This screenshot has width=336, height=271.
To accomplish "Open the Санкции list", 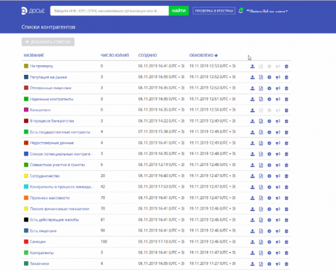I will point(37,241).
